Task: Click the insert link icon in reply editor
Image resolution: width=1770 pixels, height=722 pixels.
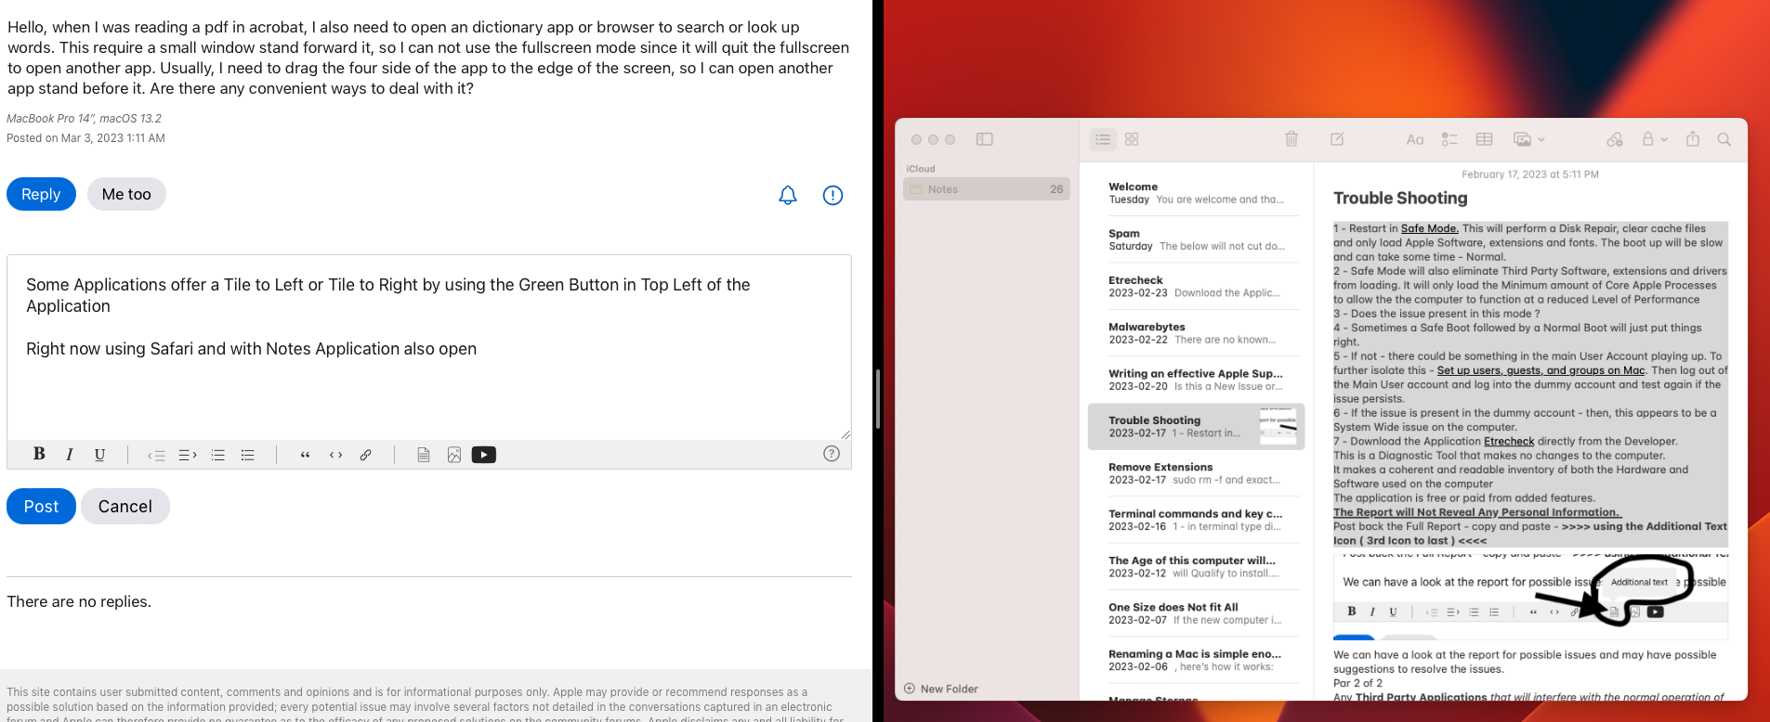Action: 366,455
